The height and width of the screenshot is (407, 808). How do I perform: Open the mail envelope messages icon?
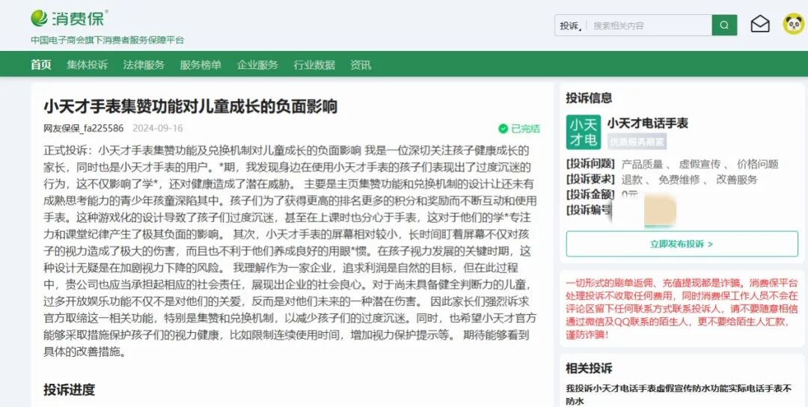(x=760, y=25)
